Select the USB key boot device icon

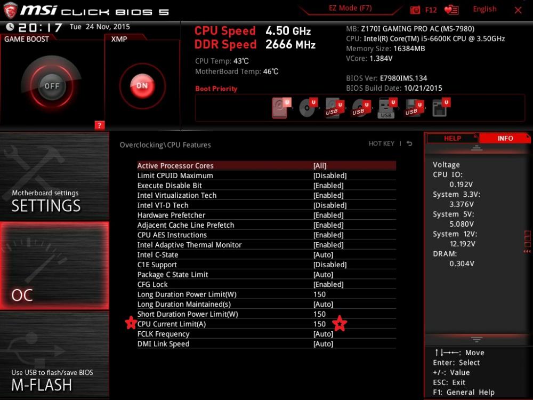(x=387, y=108)
